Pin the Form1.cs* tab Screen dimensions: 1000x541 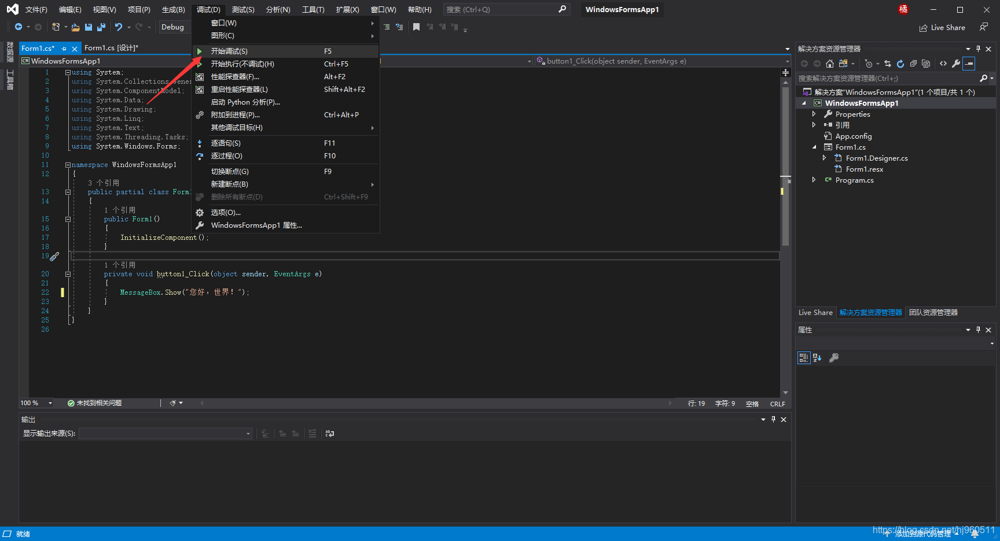pos(64,49)
